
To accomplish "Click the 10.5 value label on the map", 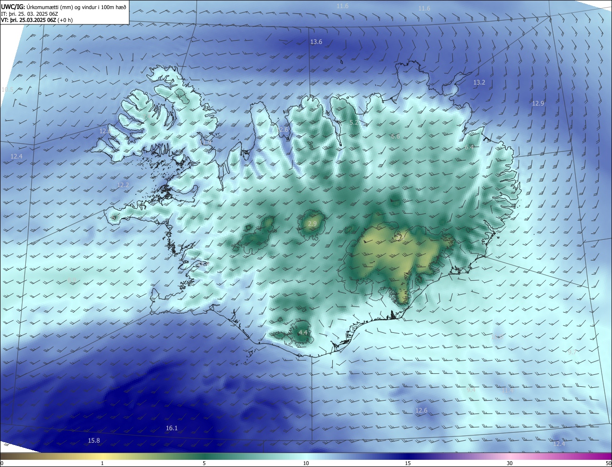I will click(7, 90).
